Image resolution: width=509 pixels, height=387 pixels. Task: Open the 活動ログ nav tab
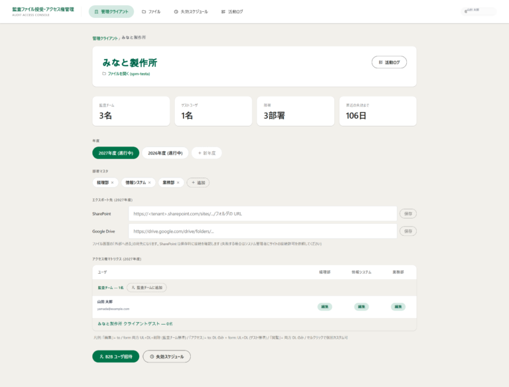232,12
